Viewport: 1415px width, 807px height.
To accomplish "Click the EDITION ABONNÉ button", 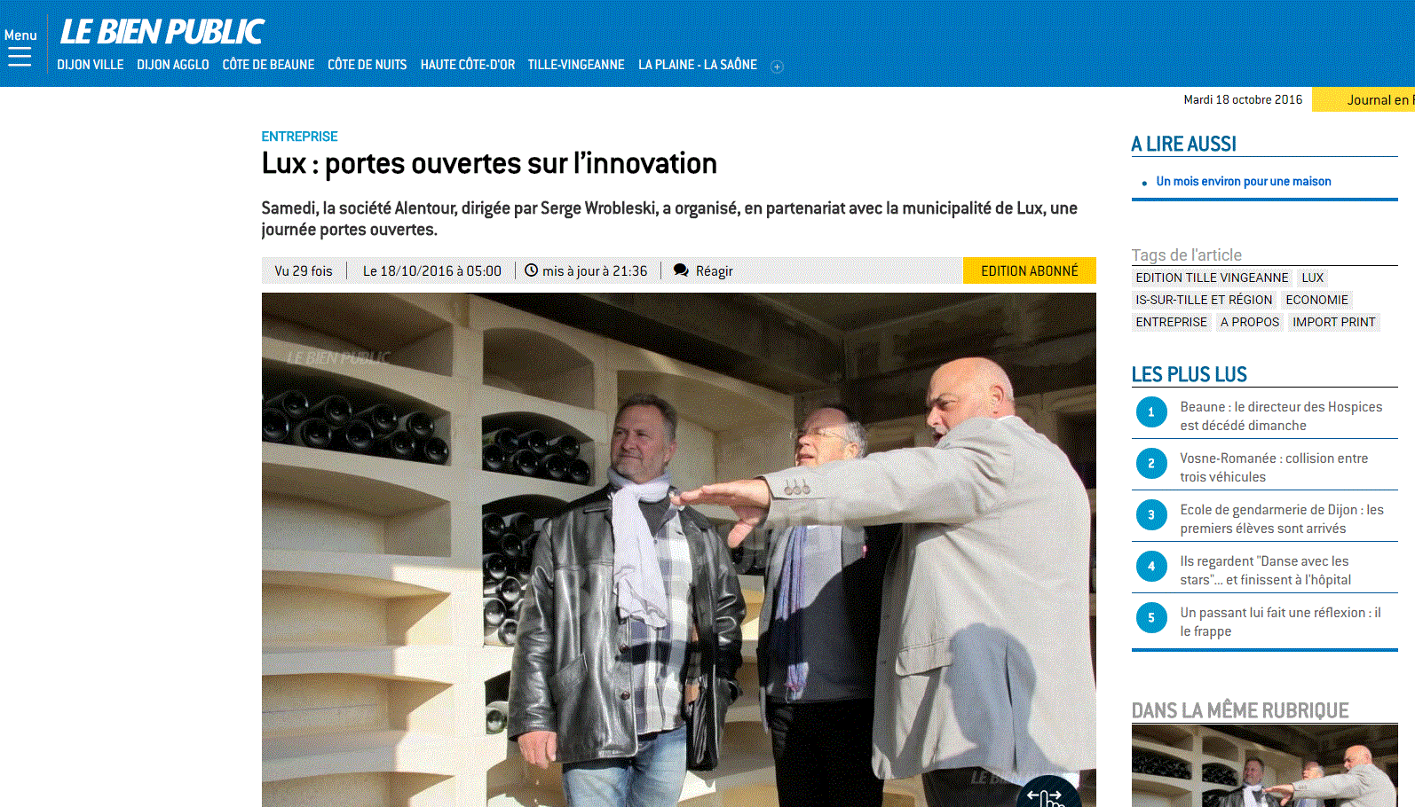I will coord(1030,270).
